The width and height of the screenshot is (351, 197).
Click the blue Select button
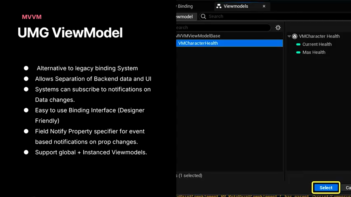click(326, 188)
